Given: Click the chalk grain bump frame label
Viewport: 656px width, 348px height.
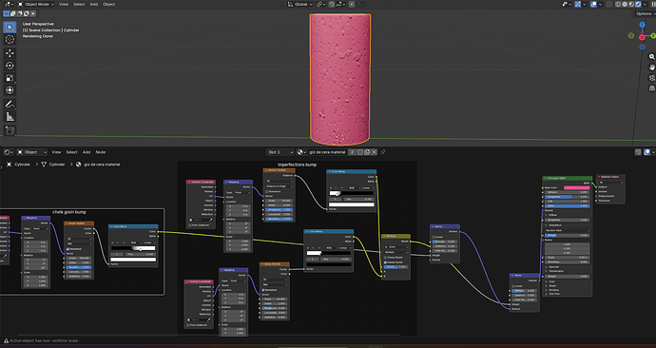Looking at the screenshot, I should (69, 212).
